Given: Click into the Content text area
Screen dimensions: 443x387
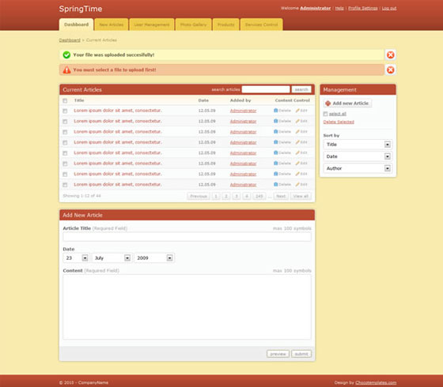Looking at the screenshot, I should pos(187,307).
